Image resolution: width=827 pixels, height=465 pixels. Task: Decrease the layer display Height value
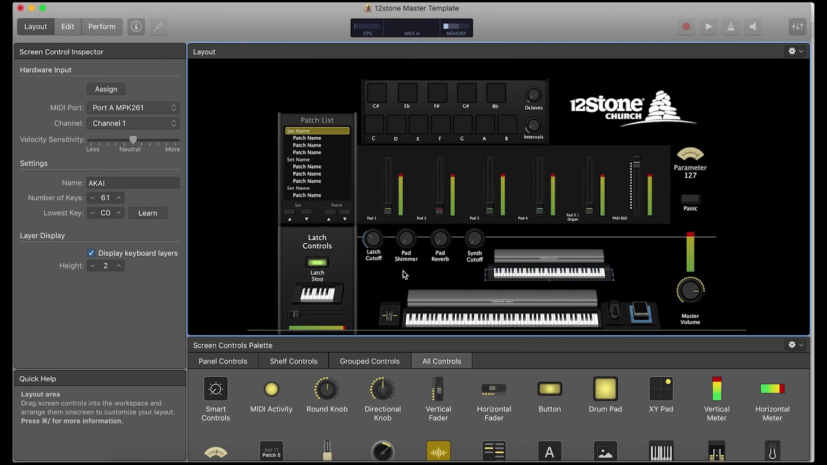coord(93,265)
